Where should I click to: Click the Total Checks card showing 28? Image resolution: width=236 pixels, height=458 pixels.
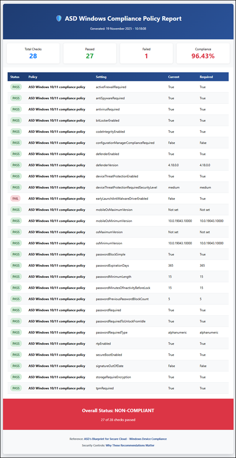pyautogui.click(x=33, y=53)
